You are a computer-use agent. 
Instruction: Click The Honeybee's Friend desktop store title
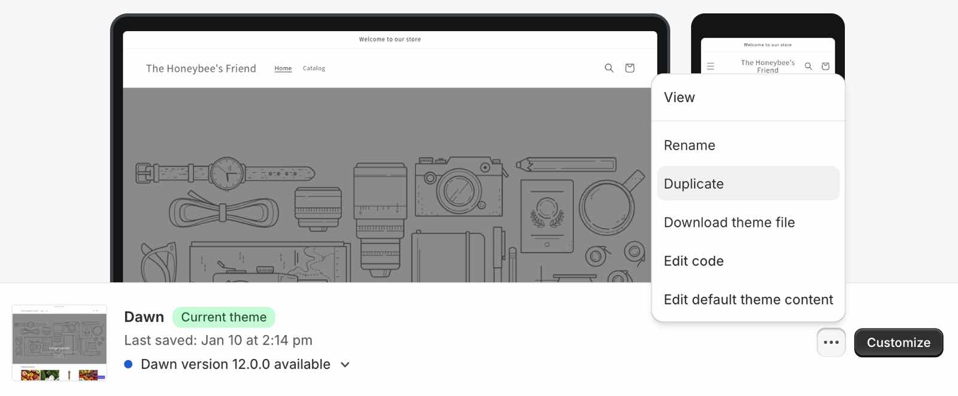pyautogui.click(x=201, y=69)
